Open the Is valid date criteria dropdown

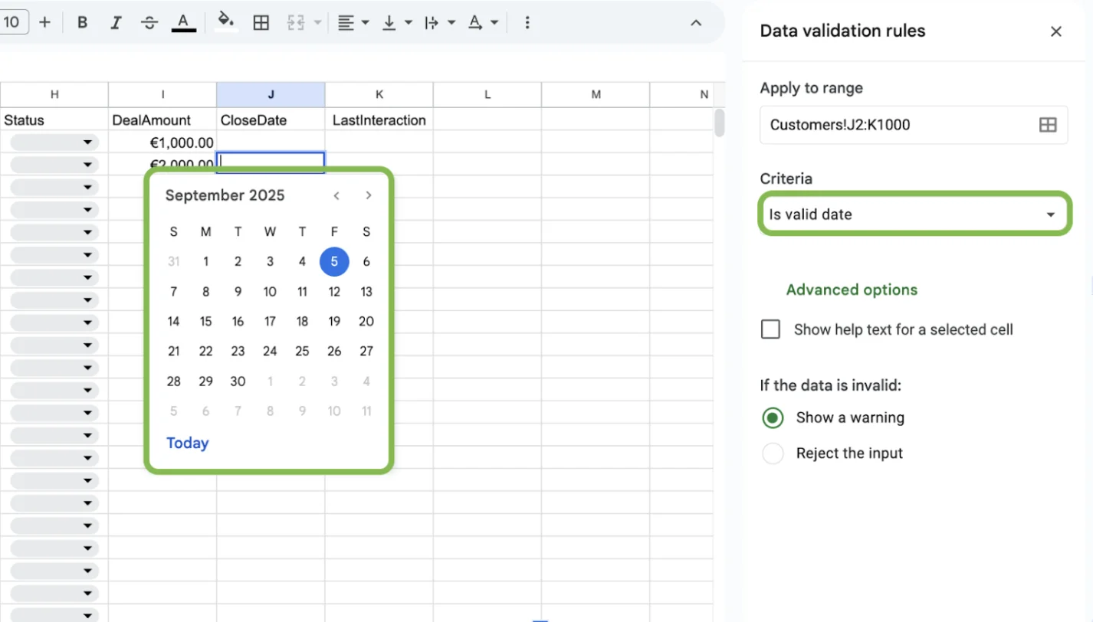(x=914, y=214)
